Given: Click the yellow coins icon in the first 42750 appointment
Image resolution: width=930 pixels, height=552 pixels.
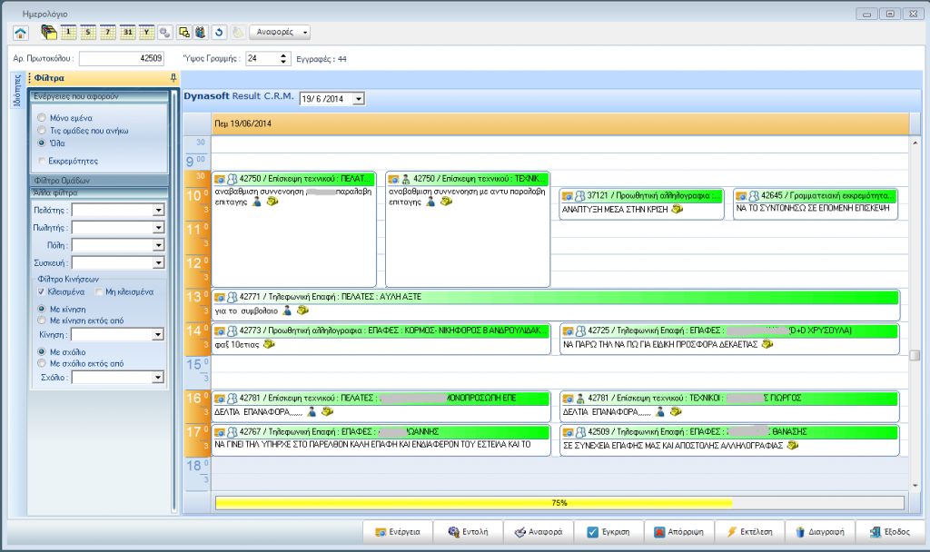Looking at the screenshot, I should click(272, 202).
